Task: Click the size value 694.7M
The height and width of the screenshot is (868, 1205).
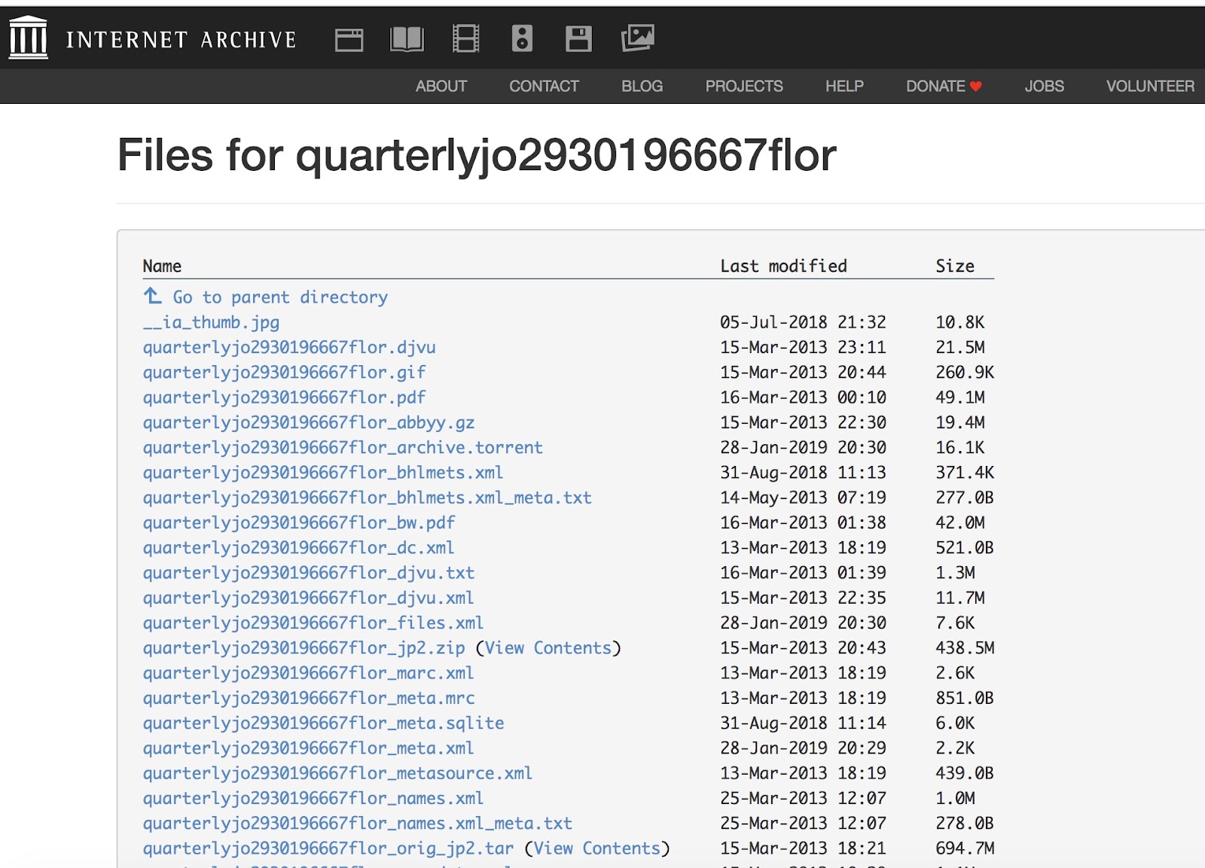Action: pos(965,848)
